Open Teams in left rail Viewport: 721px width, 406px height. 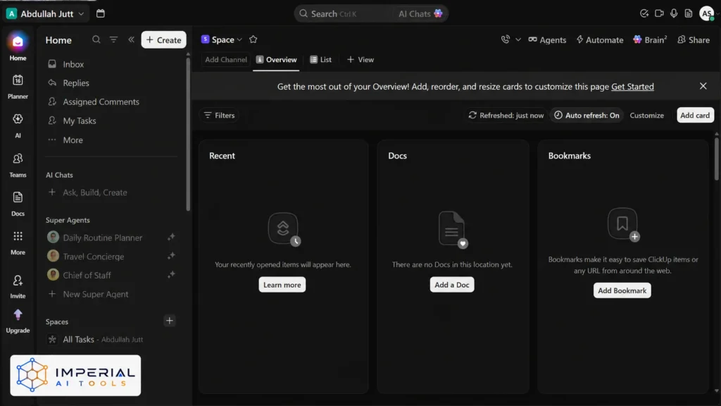point(18,159)
